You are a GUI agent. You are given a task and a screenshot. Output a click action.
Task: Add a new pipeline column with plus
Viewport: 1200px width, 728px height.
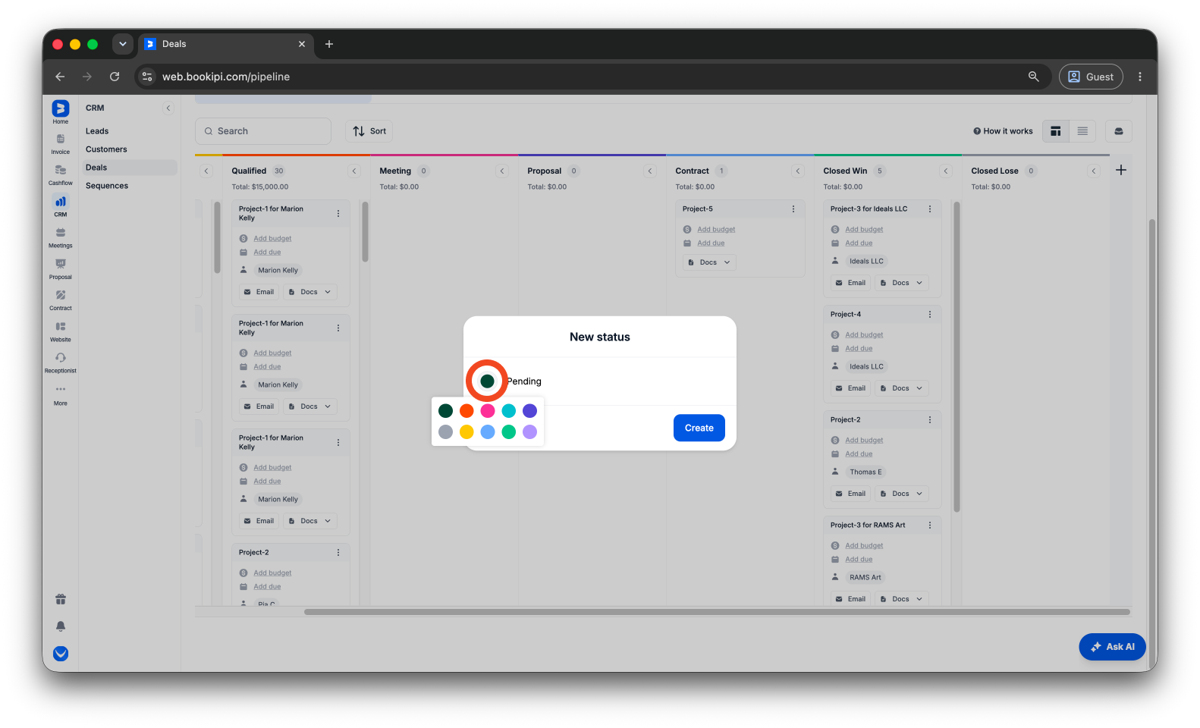1121,170
